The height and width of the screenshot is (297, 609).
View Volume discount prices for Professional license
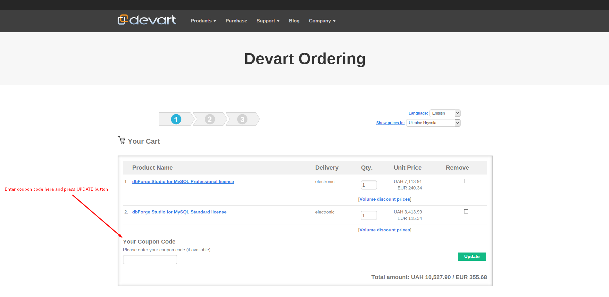click(x=385, y=199)
